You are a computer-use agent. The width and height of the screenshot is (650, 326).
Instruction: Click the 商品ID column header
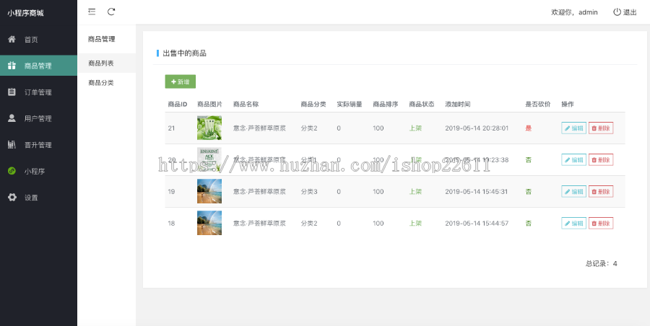[178, 105]
